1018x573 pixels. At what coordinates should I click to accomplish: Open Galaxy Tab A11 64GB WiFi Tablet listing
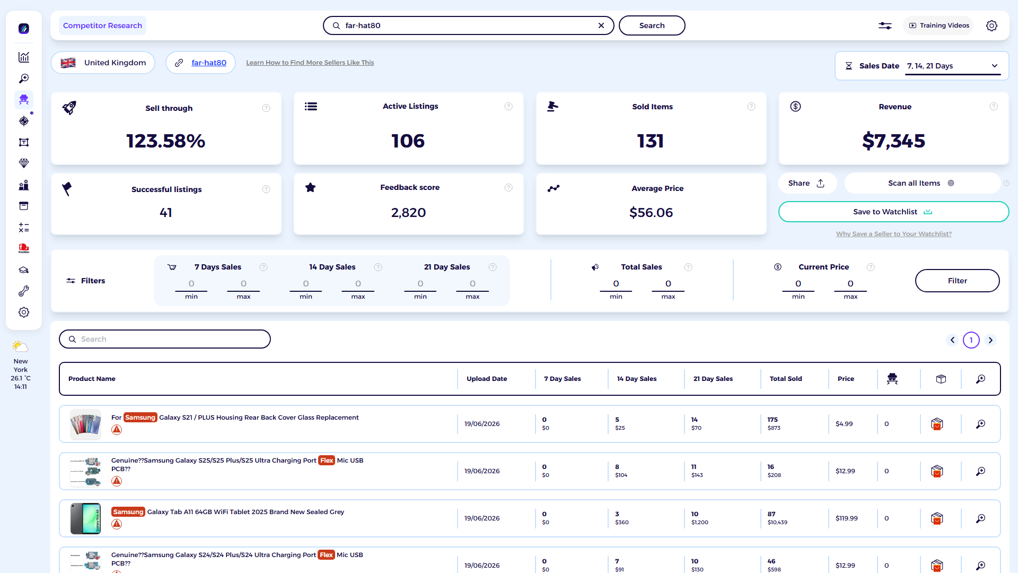(227, 512)
